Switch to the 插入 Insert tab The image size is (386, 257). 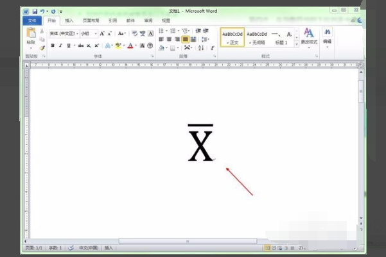click(69, 21)
